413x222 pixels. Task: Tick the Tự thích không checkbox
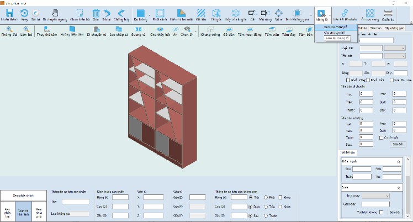pos(381,212)
